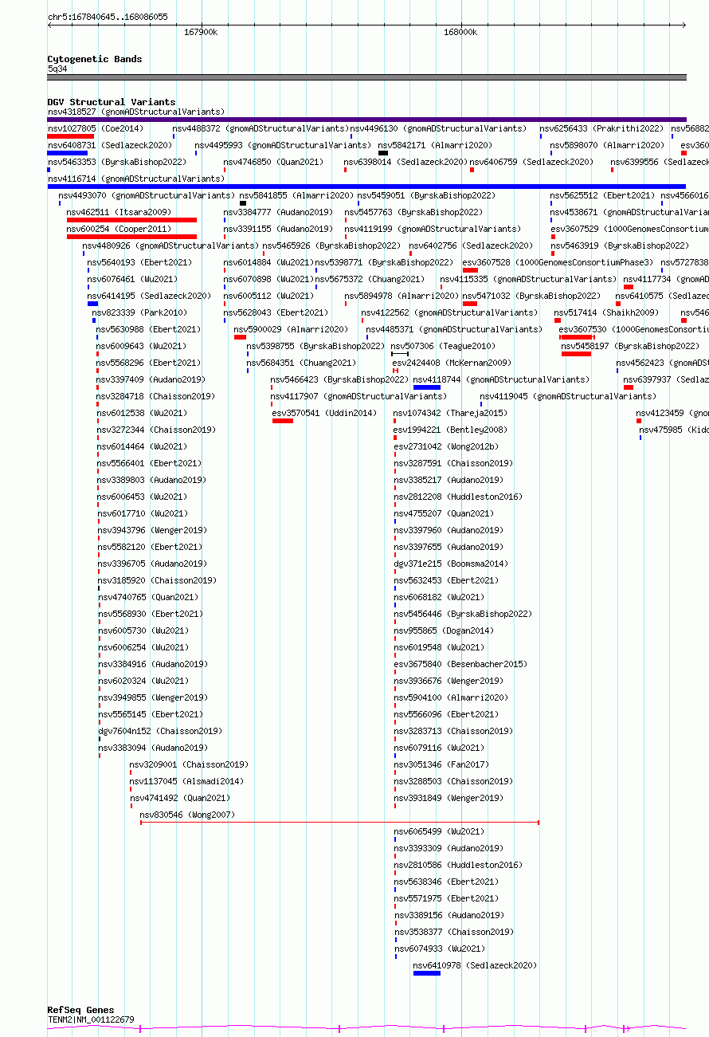Click the red bar under esv3570541 (Uddin2014)

tap(283, 421)
